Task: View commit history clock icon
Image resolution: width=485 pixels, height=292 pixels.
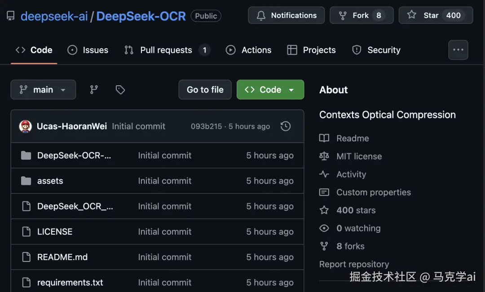Action: [285, 126]
